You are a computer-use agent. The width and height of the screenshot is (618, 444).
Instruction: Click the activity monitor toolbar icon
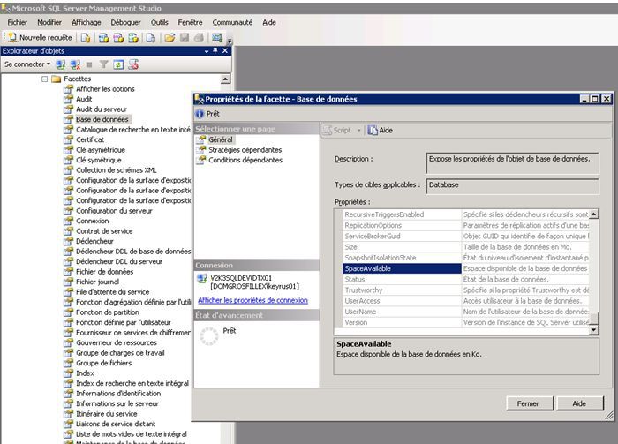pos(217,37)
